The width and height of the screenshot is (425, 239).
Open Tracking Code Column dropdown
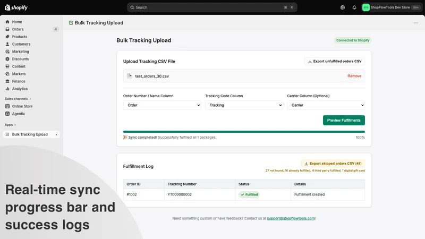244,105
